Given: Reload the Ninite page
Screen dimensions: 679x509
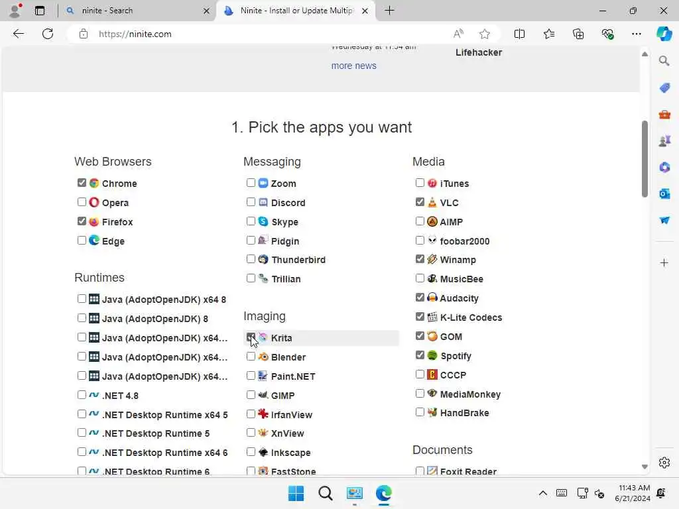Looking at the screenshot, I should [x=48, y=34].
